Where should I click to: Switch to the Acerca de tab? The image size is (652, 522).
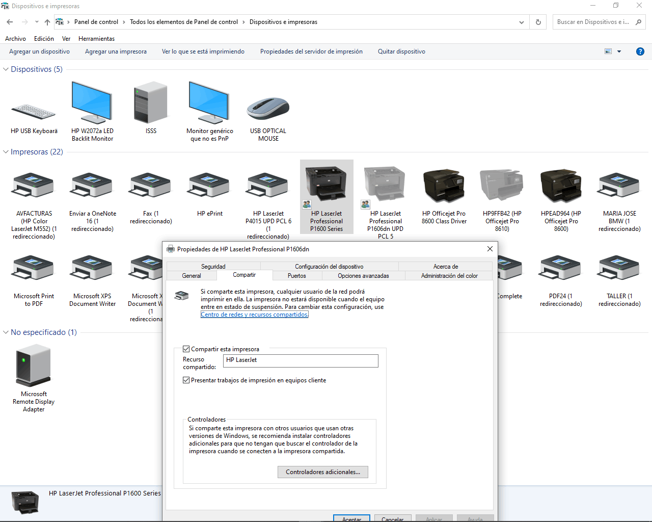click(x=446, y=267)
